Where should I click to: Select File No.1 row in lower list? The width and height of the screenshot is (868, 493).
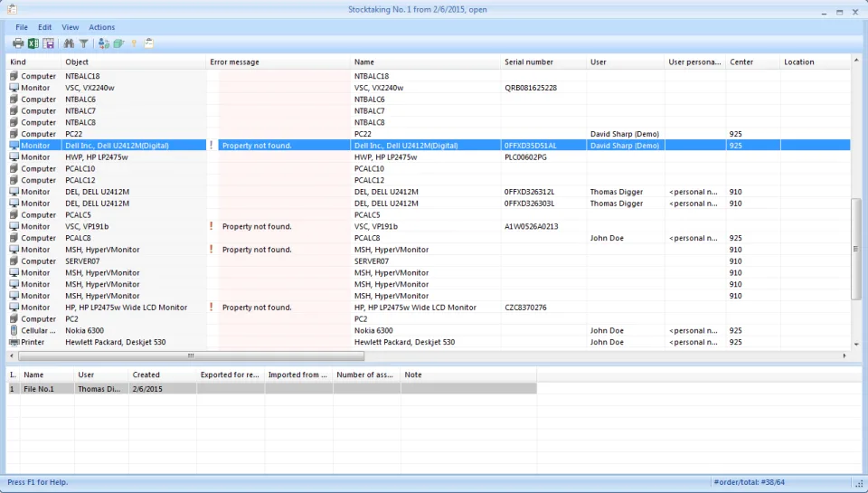coord(271,389)
